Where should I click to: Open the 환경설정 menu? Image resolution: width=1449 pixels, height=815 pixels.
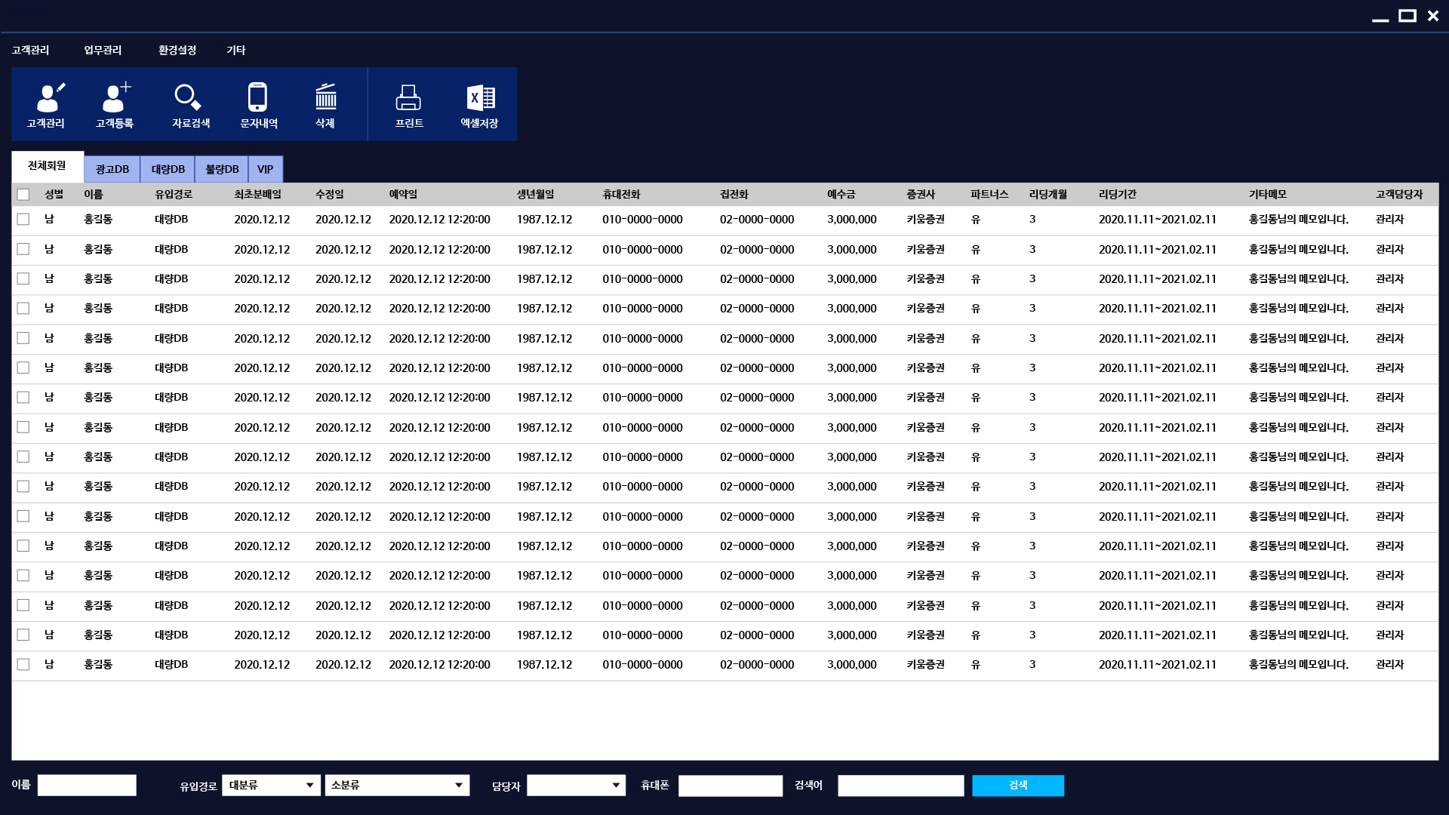(177, 50)
